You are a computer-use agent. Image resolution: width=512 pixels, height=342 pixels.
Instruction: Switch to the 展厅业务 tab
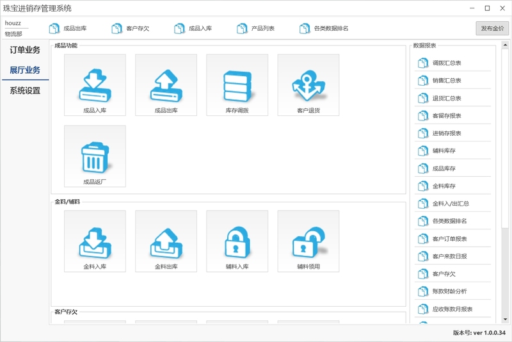[x=25, y=70]
